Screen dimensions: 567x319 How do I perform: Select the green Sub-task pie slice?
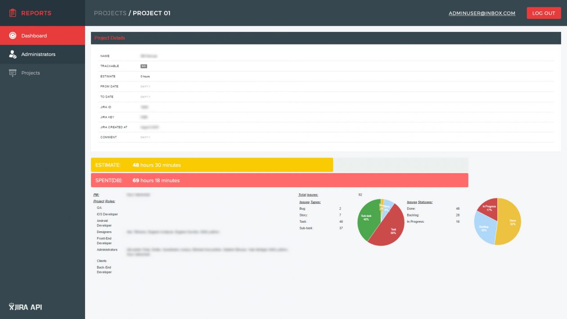[367, 220]
